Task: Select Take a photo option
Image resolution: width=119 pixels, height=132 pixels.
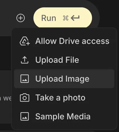Action: click(x=64, y=98)
